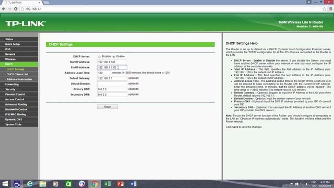The image size is (334, 188).
Task: Click the system clock in the taskbar
Action: pyautogui.click(x=325, y=184)
